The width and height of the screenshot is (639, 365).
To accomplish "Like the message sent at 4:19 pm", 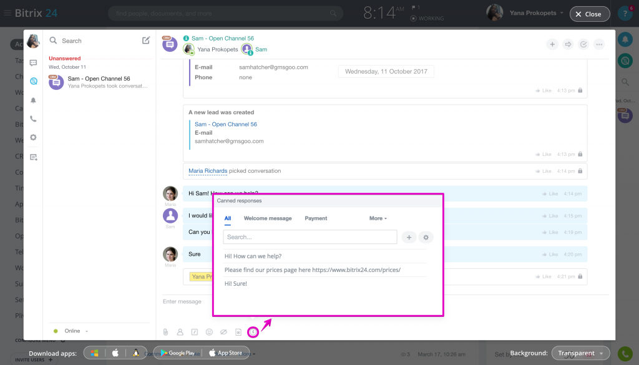I will [x=549, y=232].
